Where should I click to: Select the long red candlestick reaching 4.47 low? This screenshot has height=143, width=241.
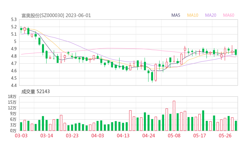point(156,73)
